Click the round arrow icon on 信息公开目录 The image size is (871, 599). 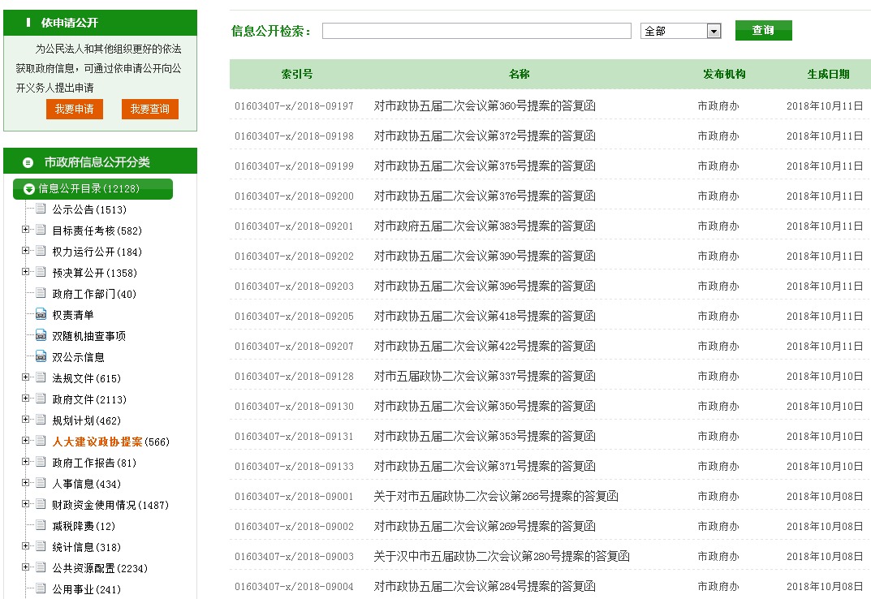tap(29, 189)
